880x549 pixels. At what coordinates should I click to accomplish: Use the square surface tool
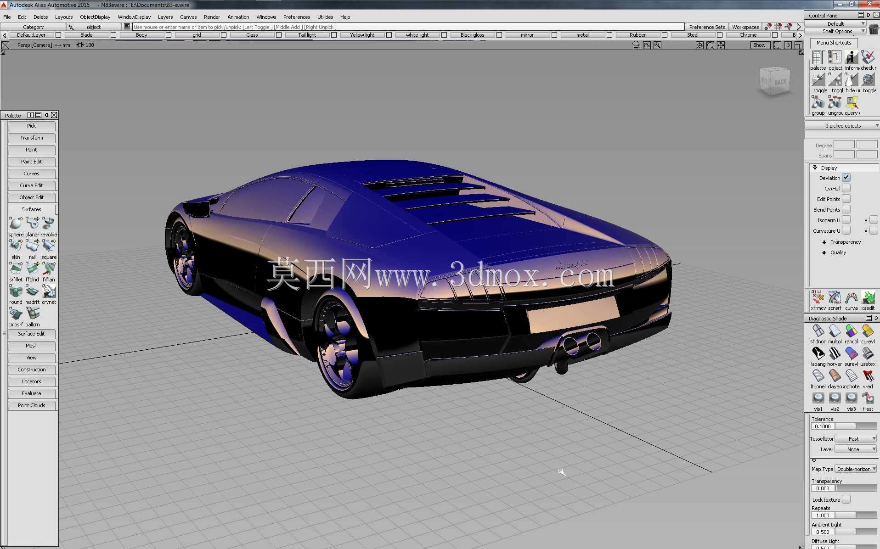(x=49, y=246)
